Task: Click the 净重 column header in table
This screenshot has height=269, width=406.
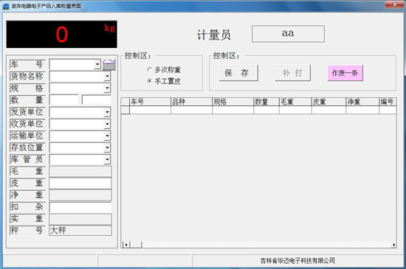Action: tap(362, 102)
